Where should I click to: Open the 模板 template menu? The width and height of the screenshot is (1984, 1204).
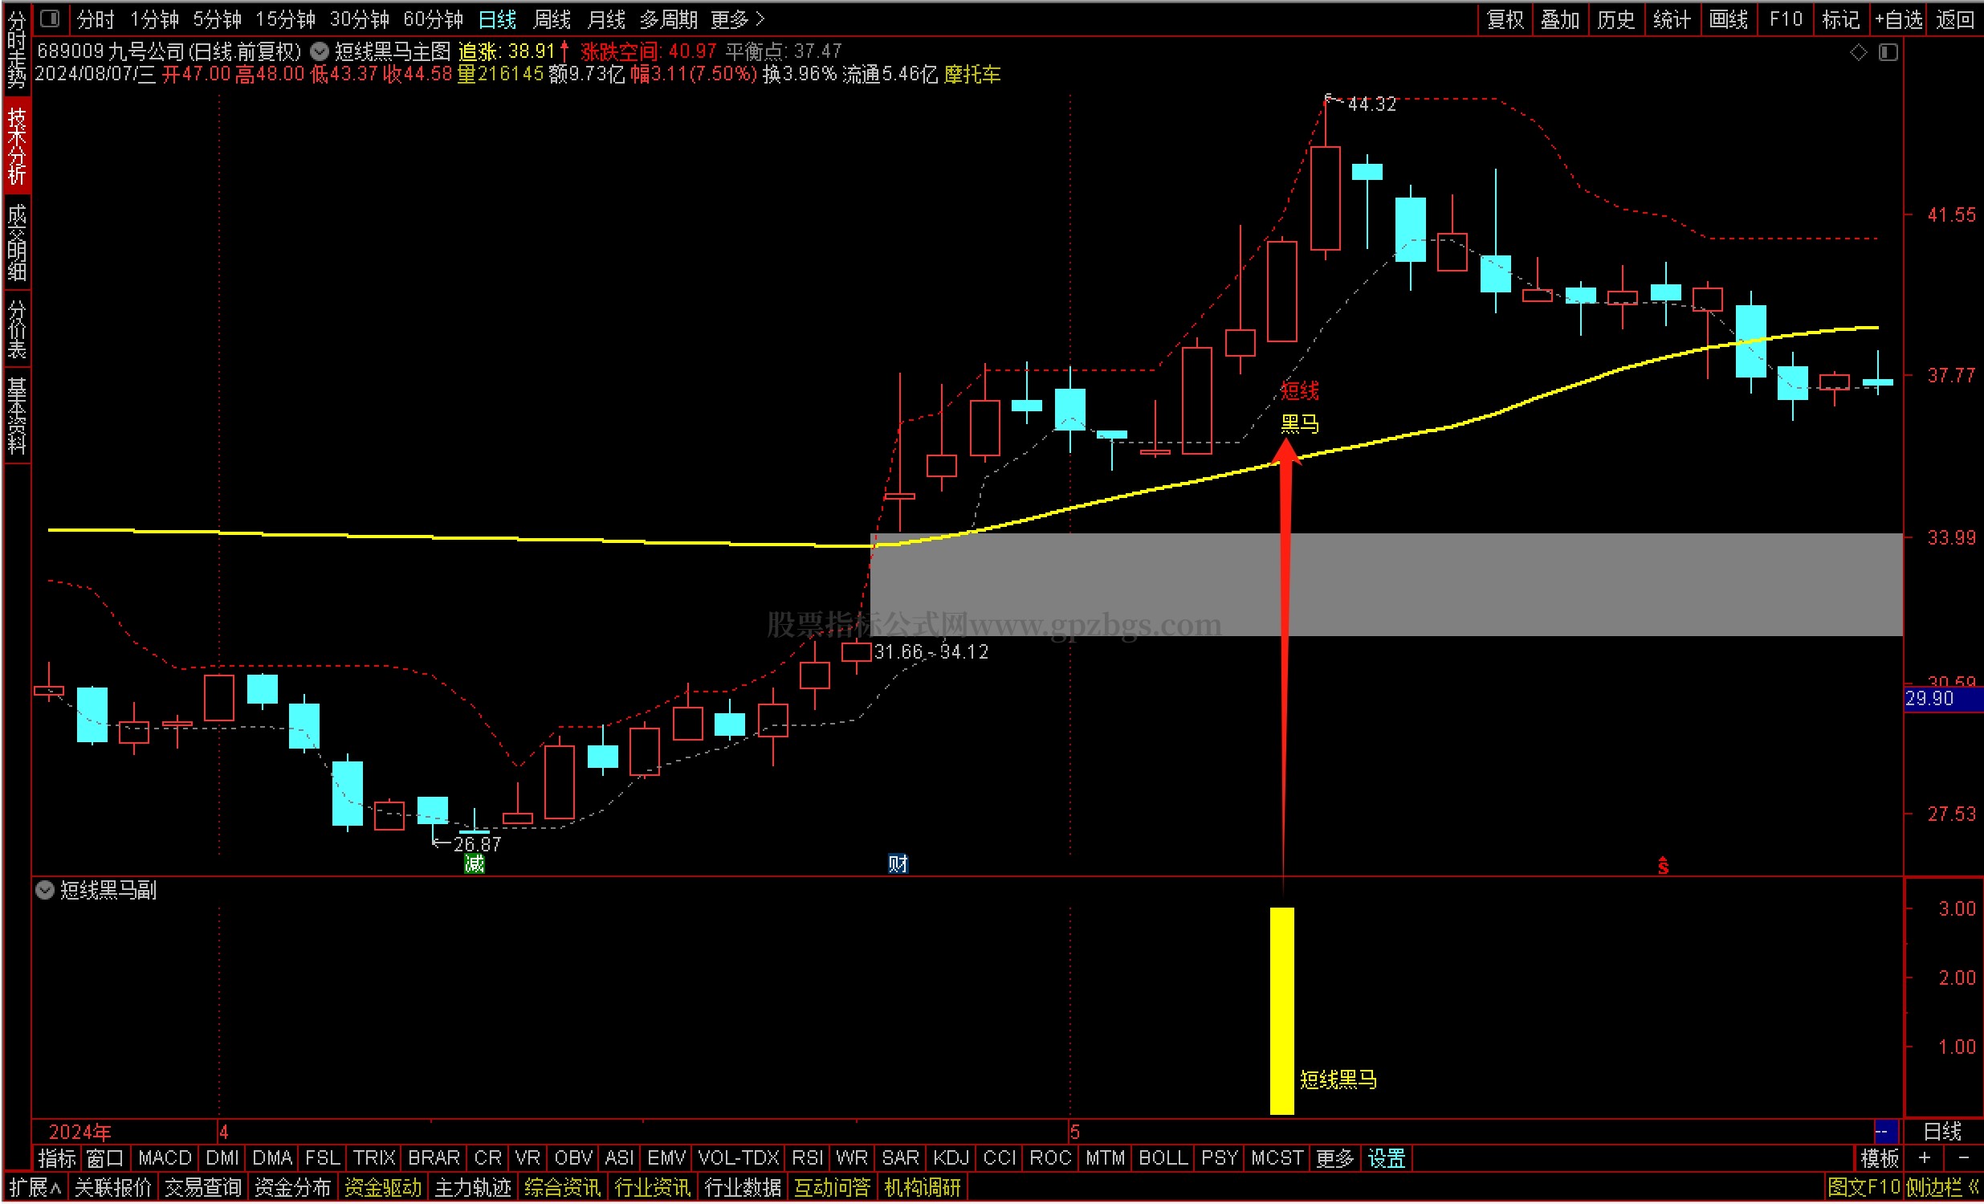[1880, 1158]
